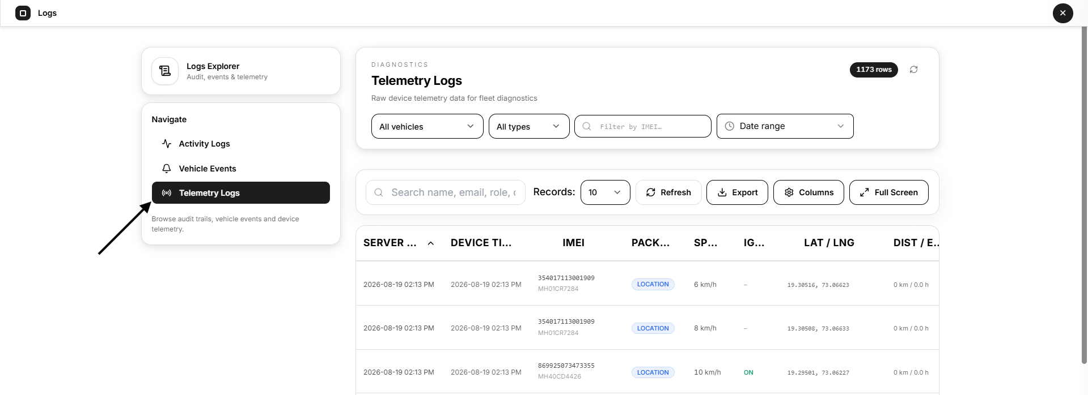Viewport: 1088px width, 395px height.
Task: Open Vehicle Events in Navigate menu
Action: [240, 169]
